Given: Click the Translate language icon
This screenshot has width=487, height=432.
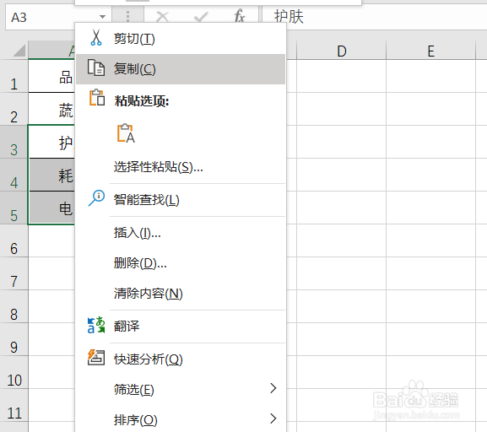Looking at the screenshot, I should pos(96,325).
